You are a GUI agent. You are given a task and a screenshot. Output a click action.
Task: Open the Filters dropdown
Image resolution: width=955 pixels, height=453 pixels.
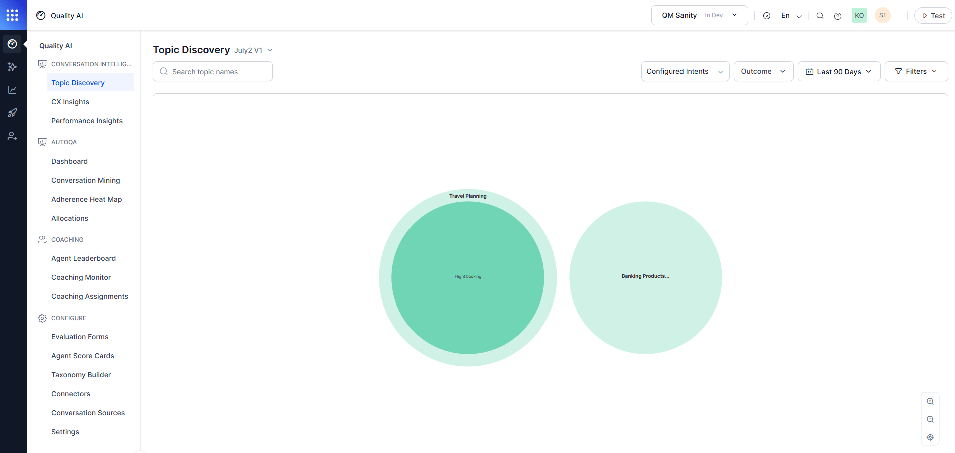tap(916, 71)
